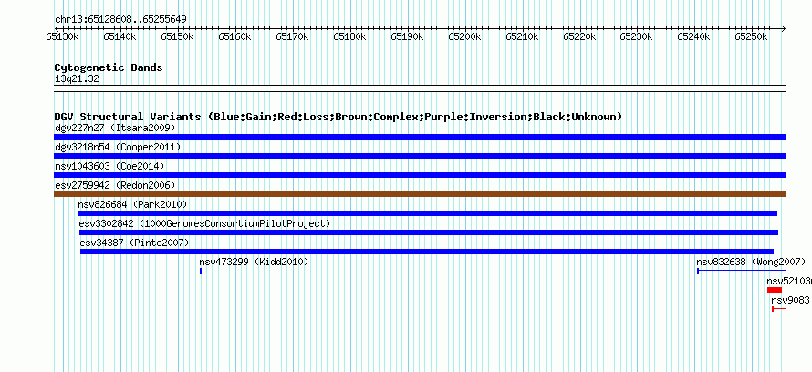812x372 pixels.
Task: Click the nsv826684 (Park2010) variant bar
Action: pyautogui.click(x=428, y=213)
